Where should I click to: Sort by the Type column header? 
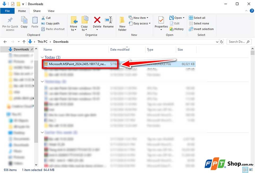[x=150, y=50]
